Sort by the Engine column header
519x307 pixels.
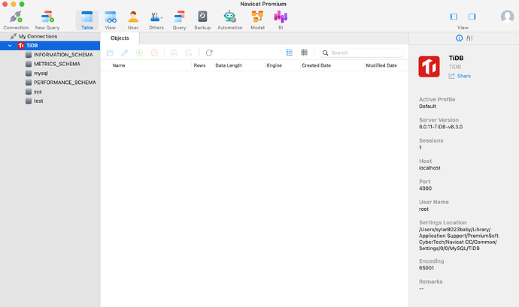pos(275,65)
